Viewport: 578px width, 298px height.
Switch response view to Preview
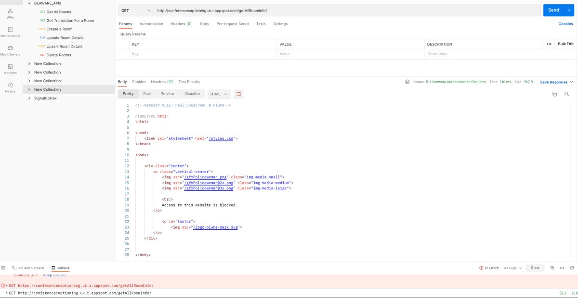click(168, 94)
